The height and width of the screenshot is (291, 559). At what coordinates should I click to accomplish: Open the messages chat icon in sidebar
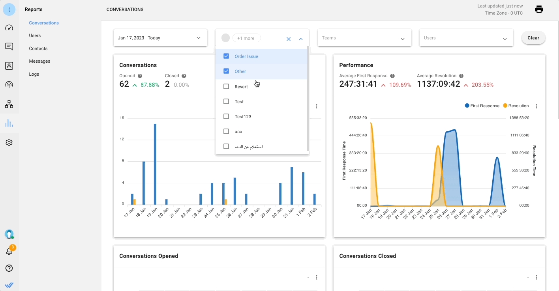[x=9, y=47]
